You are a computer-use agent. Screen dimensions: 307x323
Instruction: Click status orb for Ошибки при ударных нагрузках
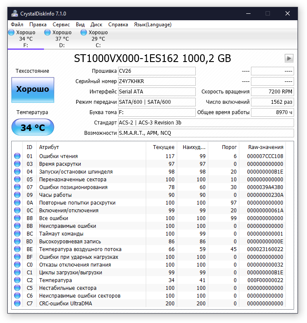(17, 257)
